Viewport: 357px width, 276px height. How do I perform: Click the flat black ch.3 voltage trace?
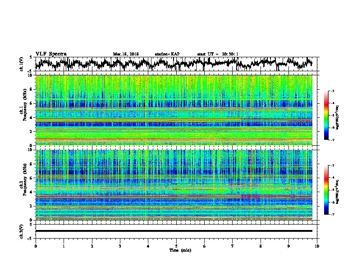click(174, 231)
